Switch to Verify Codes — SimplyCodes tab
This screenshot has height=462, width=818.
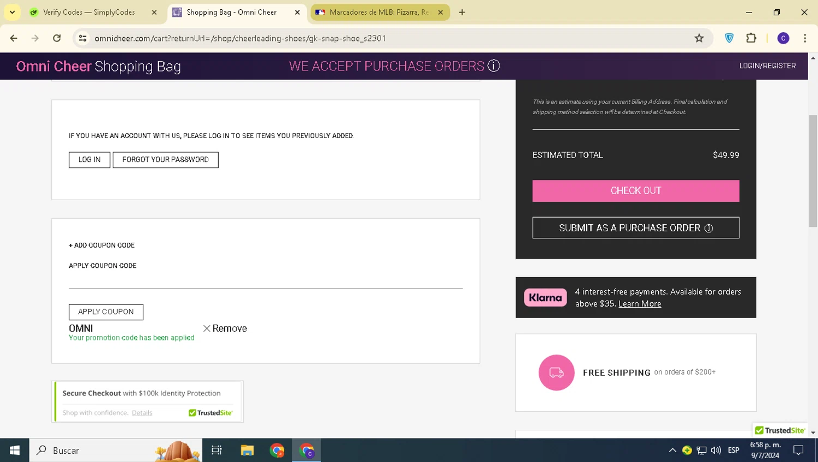point(89,12)
